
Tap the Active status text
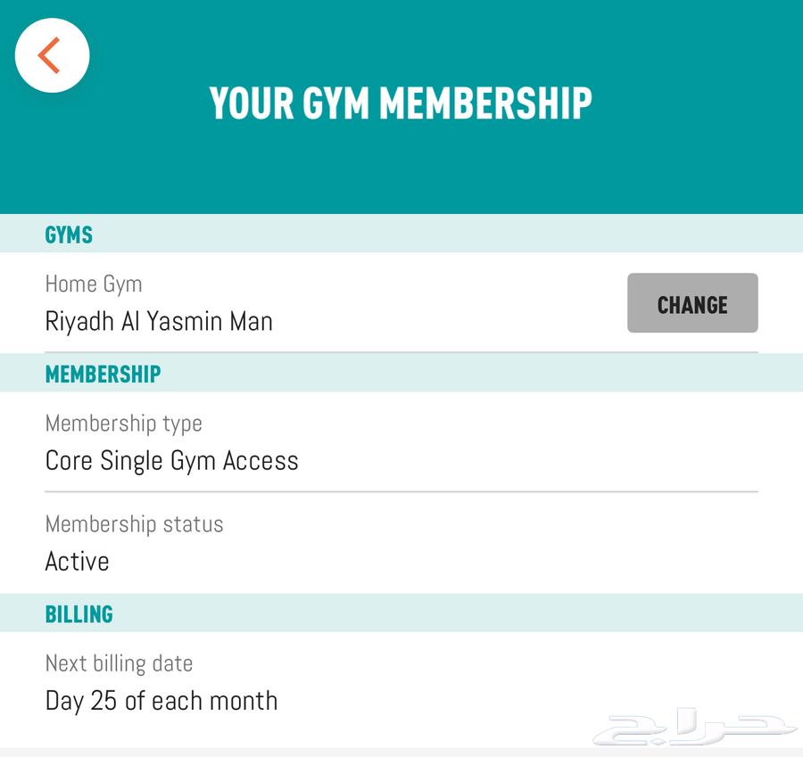(77, 561)
